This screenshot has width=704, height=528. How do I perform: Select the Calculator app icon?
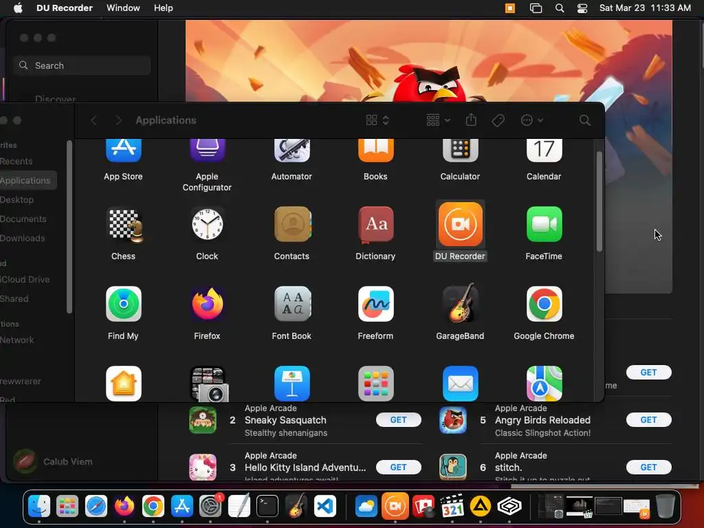tap(460, 151)
